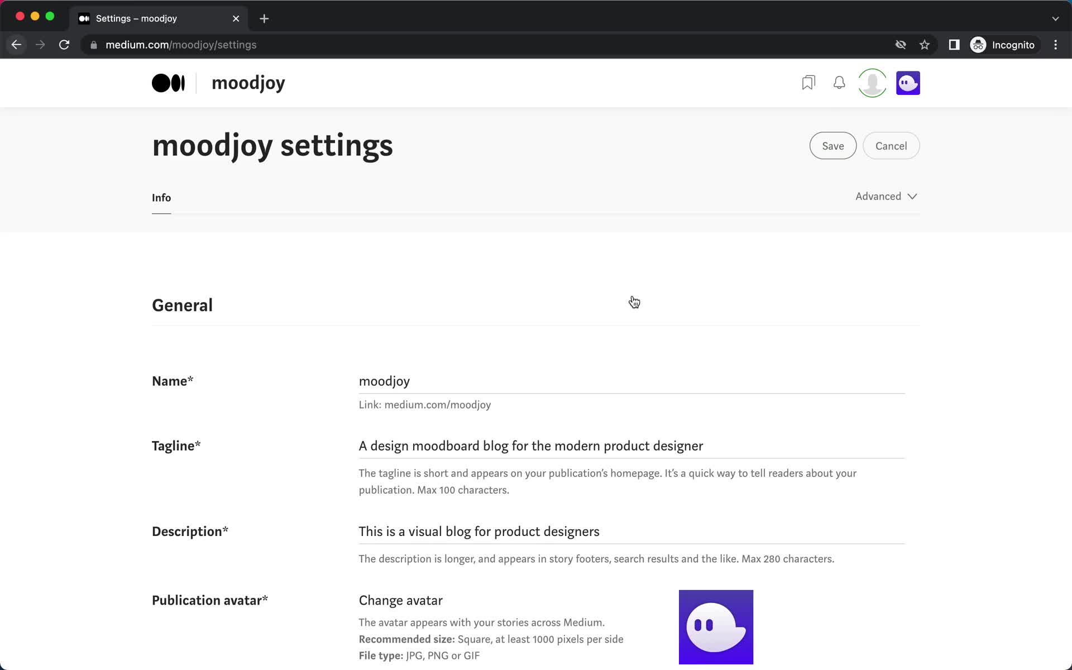Viewport: 1072px width, 670px height.
Task: Click the Description input field
Action: [478, 532]
